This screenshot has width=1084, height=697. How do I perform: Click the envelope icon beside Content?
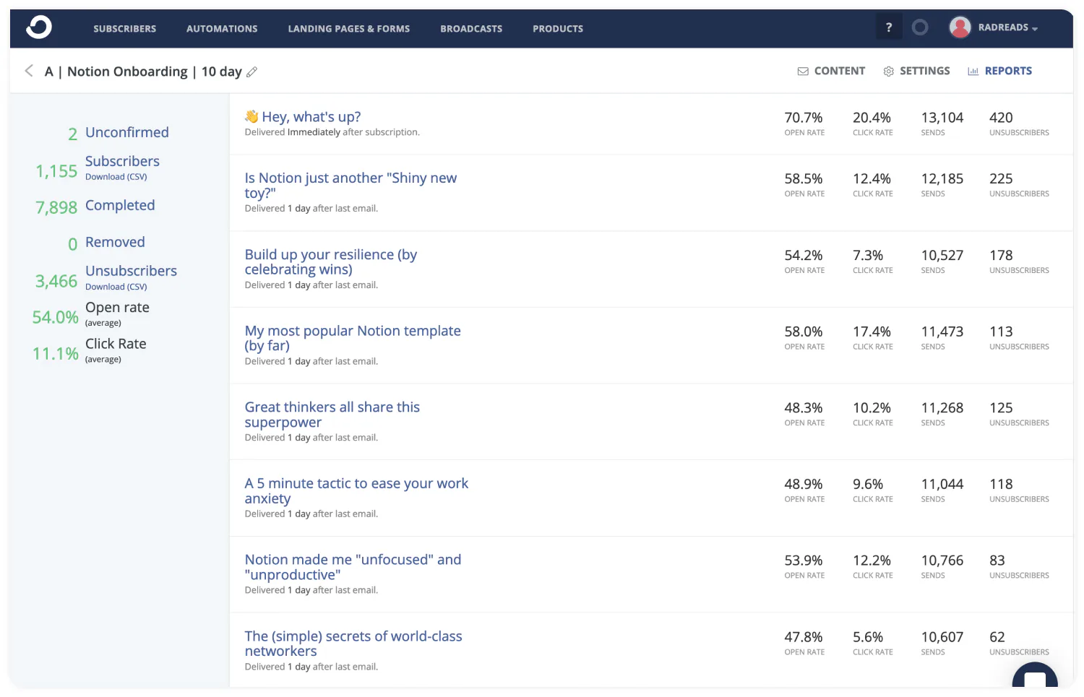tap(803, 71)
